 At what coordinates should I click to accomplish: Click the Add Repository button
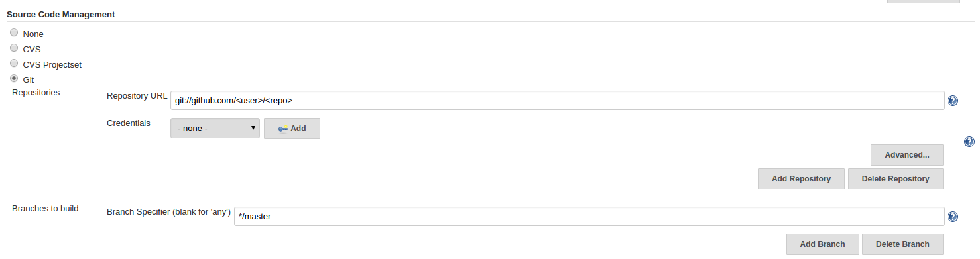coord(801,179)
